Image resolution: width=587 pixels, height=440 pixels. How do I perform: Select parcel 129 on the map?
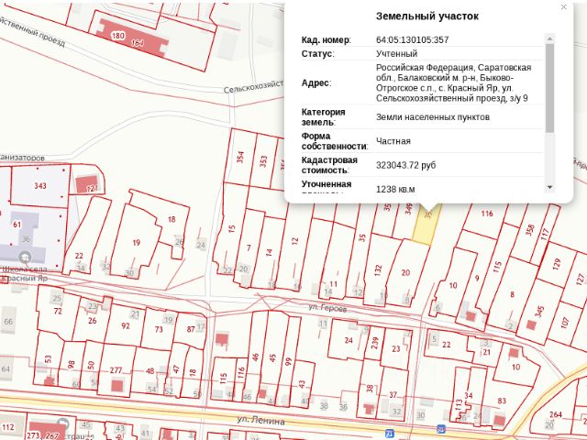[x=557, y=264]
